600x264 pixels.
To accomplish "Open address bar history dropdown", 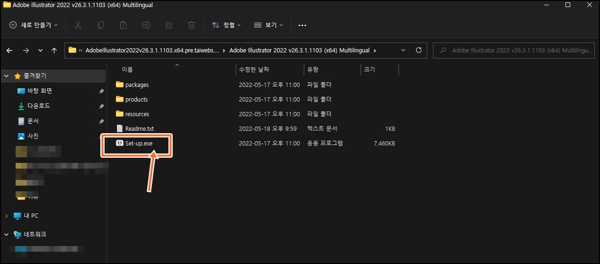I will click(403, 50).
